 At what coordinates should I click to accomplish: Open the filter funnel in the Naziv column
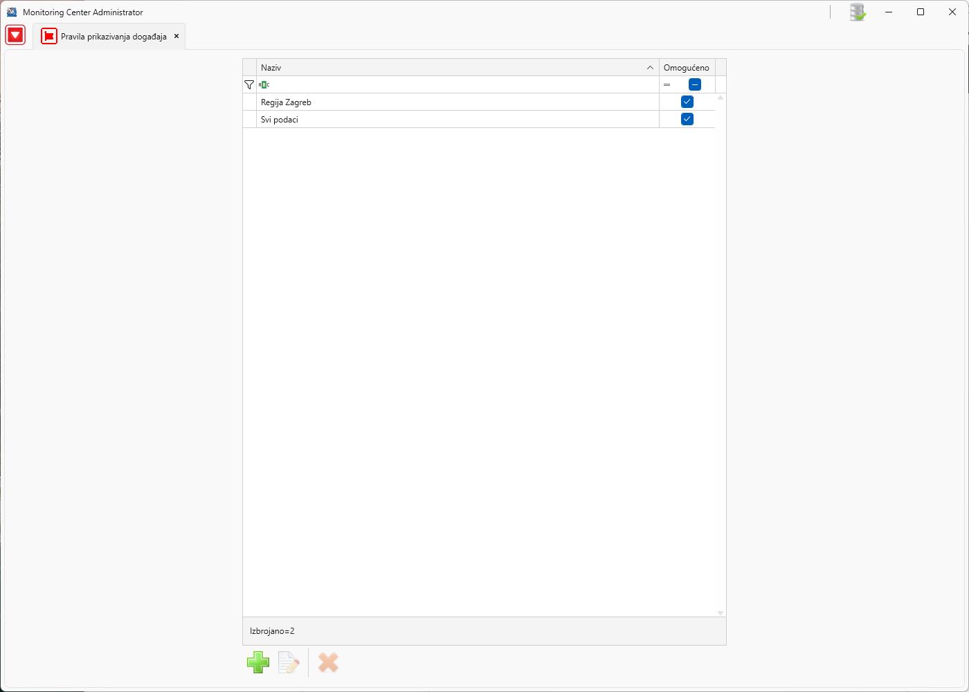pos(248,84)
